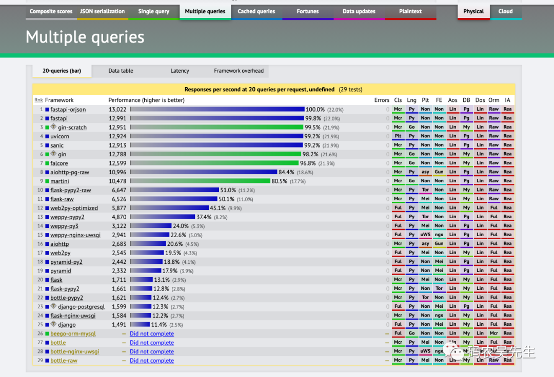Select the Physical hardware tab
Screen dimensions: 554x377
click(473, 12)
